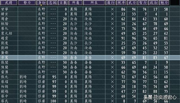180x103 pixels.
Task: Click the X mark in 張允's row
Action: coord(112,77)
